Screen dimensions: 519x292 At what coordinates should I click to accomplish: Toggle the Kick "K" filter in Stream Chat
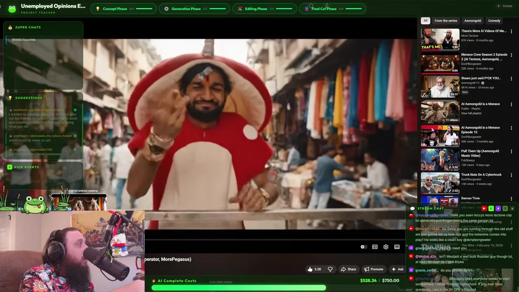pyautogui.click(x=491, y=208)
